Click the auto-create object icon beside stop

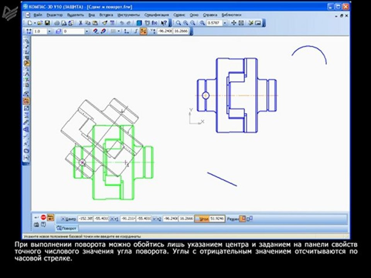pyautogui.click(x=51, y=217)
